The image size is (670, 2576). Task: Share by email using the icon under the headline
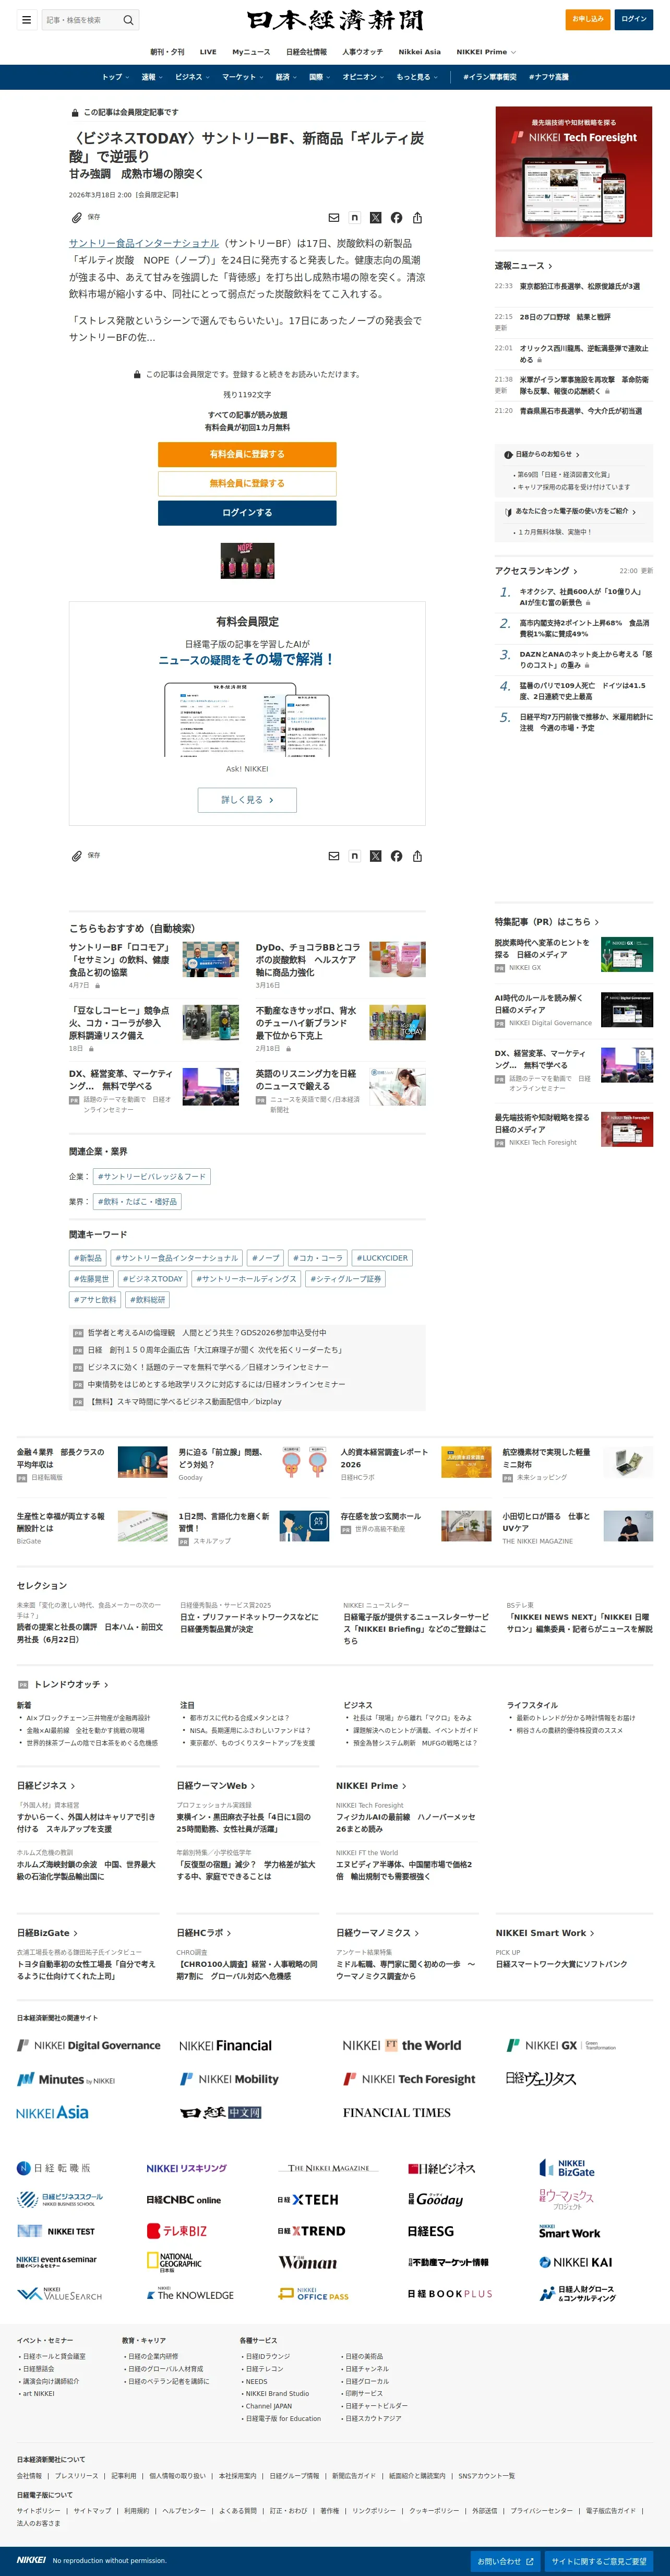pos(334,217)
